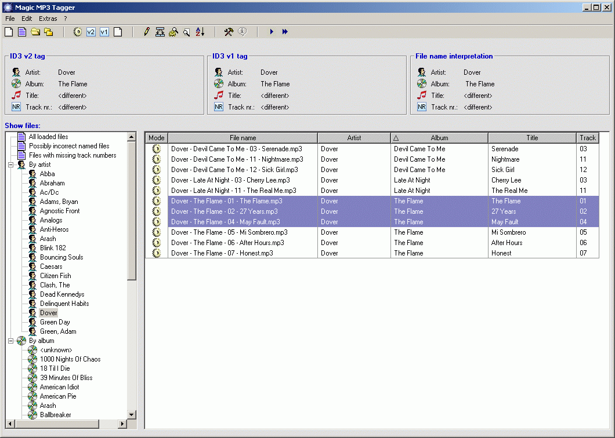The width and height of the screenshot is (615, 438).
Task: Select Ballbreaker album
Action: click(x=55, y=414)
